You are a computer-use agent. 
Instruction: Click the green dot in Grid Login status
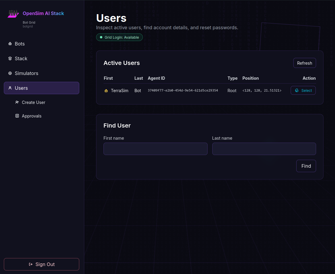[101, 37]
